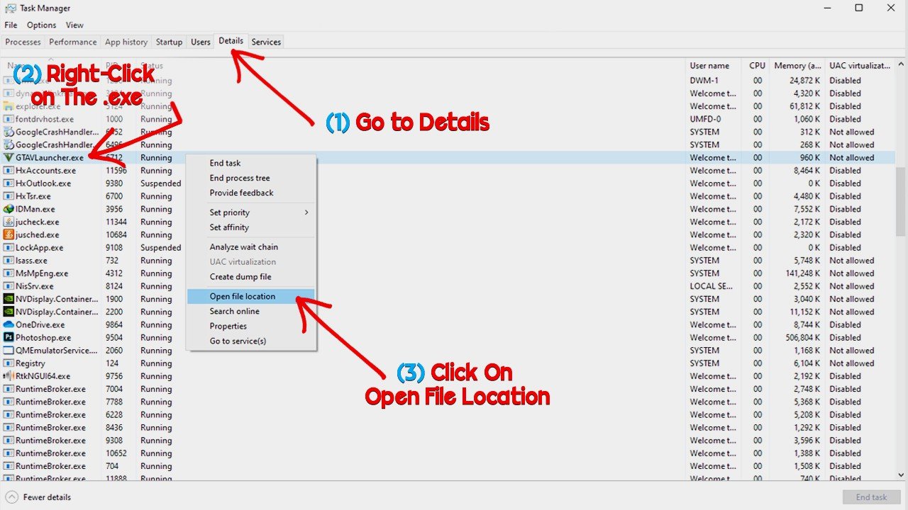Click Suspended status of LockApp.exe
The height and width of the screenshot is (510, 908).
pos(160,248)
